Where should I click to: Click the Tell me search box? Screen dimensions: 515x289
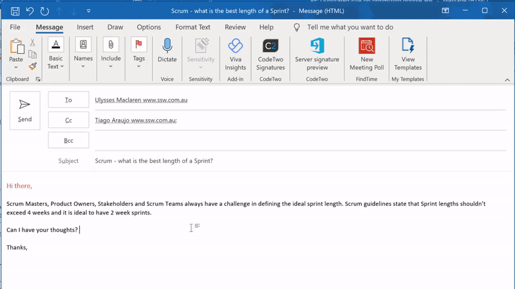tap(350, 27)
